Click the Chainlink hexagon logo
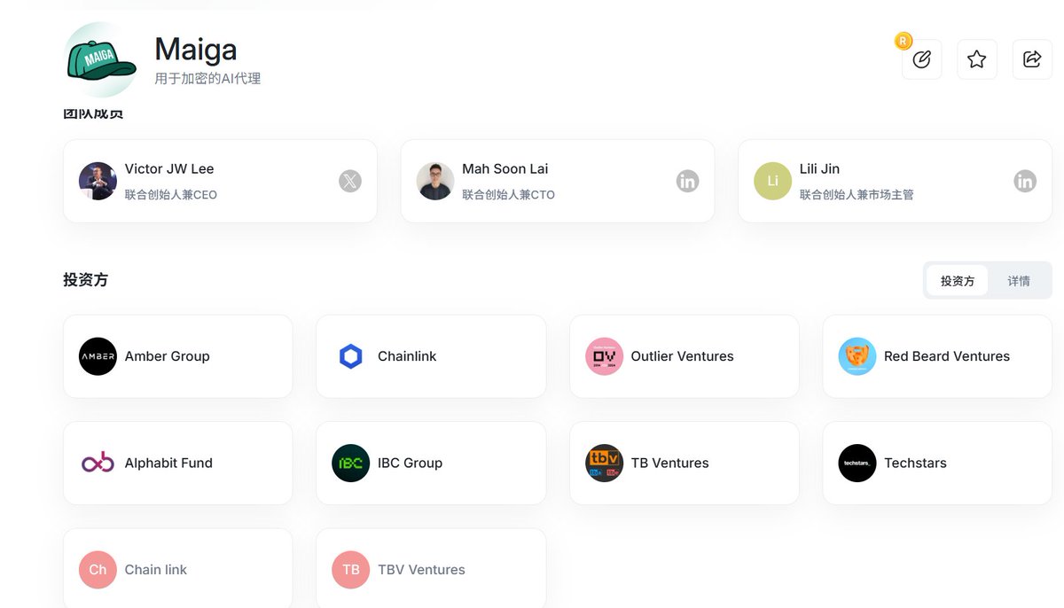Viewport: 1064px width, 608px height. (351, 356)
